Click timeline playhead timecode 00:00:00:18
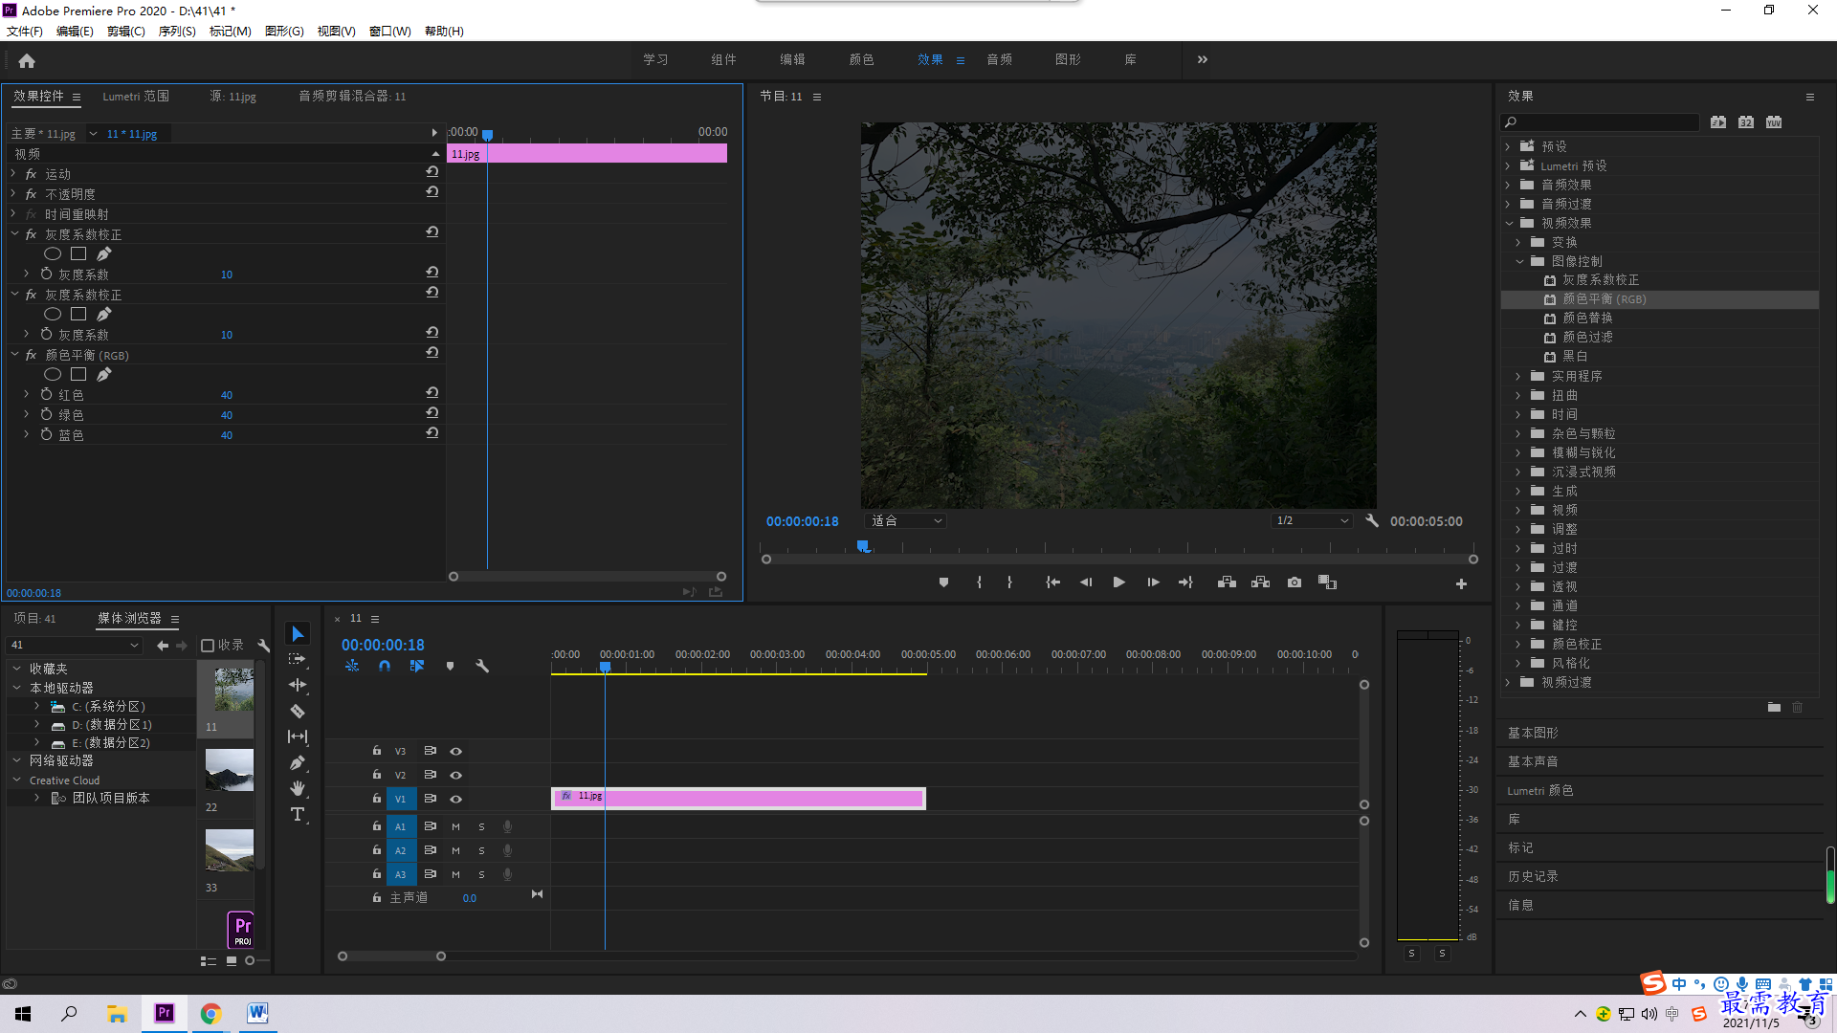 pos(383,645)
